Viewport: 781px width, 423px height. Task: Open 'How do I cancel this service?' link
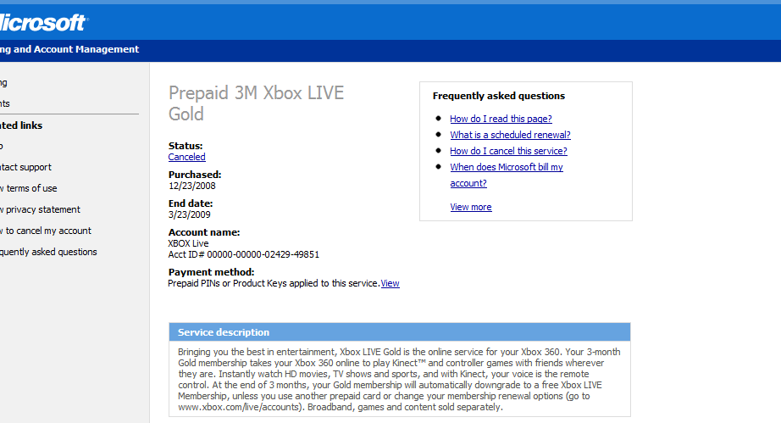pyautogui.click(x=508, y=151)
